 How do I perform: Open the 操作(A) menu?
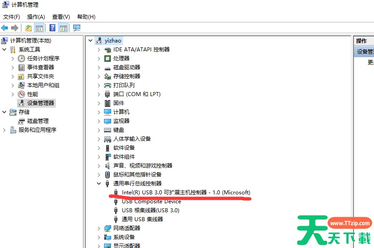(36, 17)
